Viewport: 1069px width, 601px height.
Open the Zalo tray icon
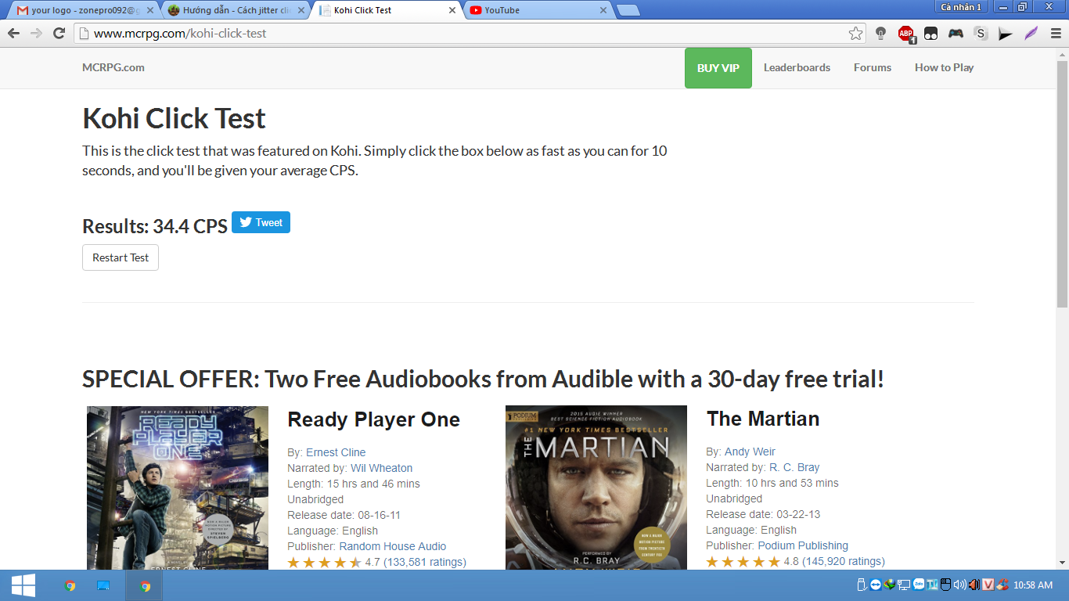point(918,585)
